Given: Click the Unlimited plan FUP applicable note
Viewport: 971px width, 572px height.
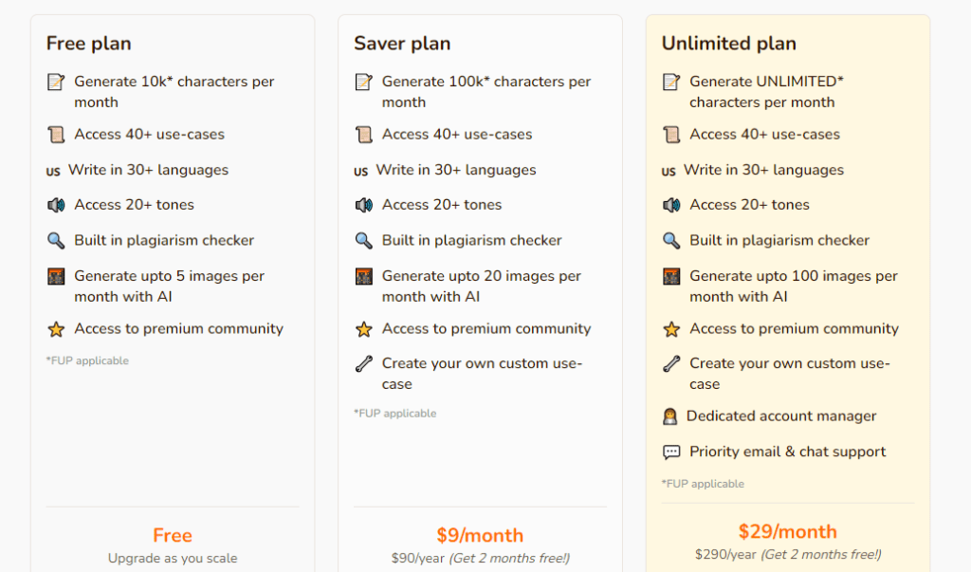Looking at the screenshot, I should coord(703,484).
